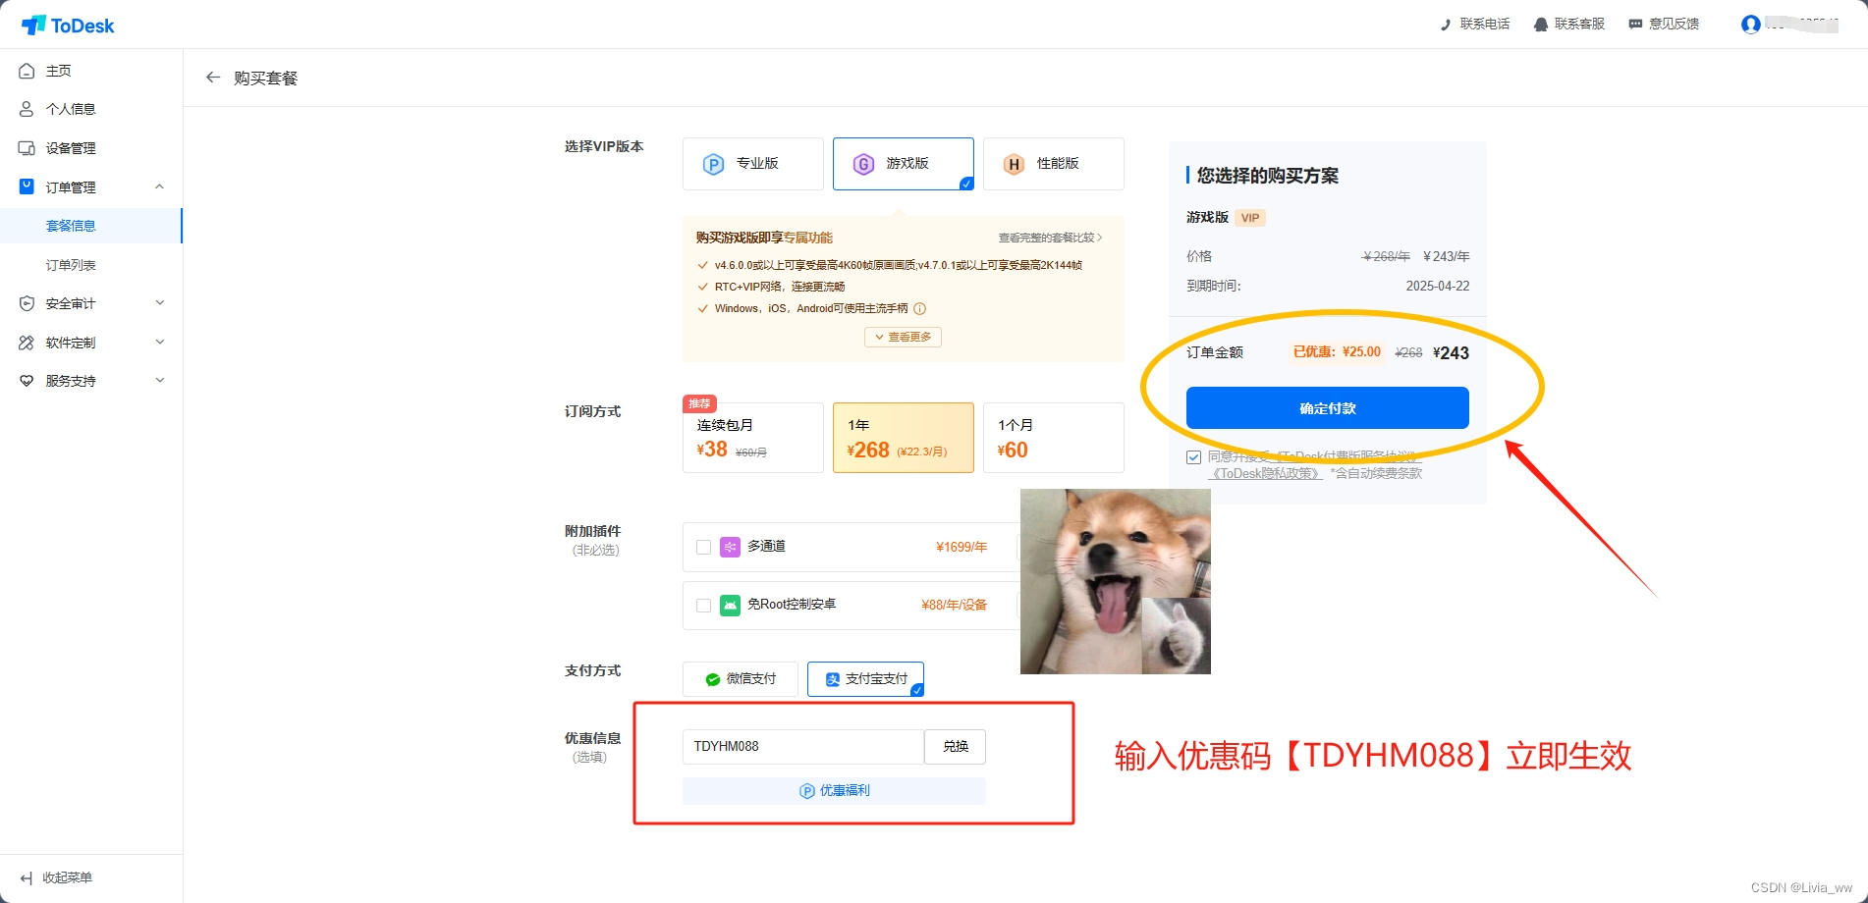This screenshot has height=903, width=1868.
Task: Click the green 免Root控制安卓 icon
Action: click(x=730, y=605)
